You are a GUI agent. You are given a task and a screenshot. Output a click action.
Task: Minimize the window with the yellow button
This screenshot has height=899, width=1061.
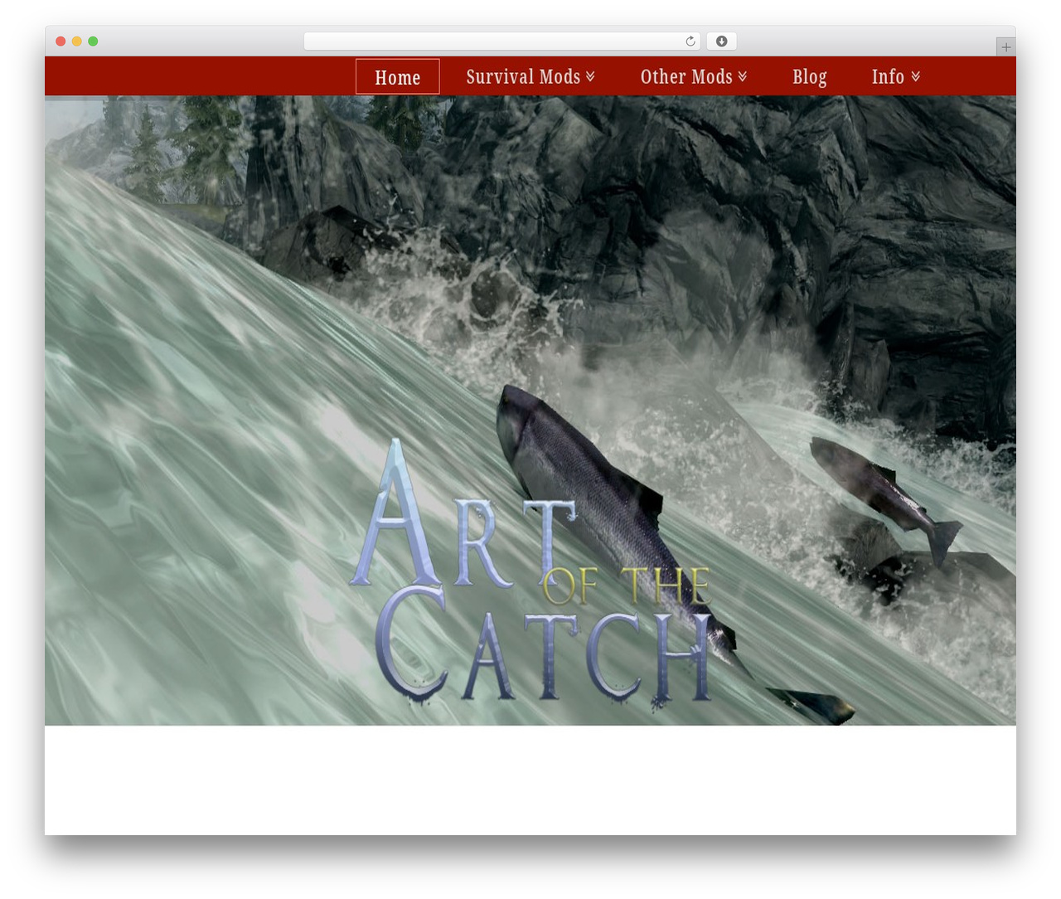click(77, 41)
